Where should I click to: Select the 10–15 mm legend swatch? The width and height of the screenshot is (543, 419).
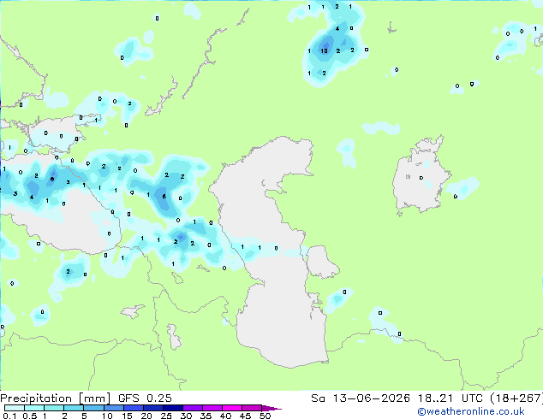(x=113, y=408)
